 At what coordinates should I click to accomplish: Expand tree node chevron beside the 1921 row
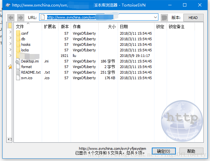tap(10, 55)
